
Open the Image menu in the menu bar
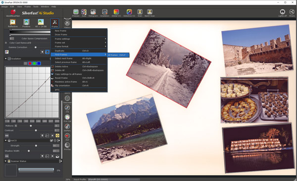point(5,6)
